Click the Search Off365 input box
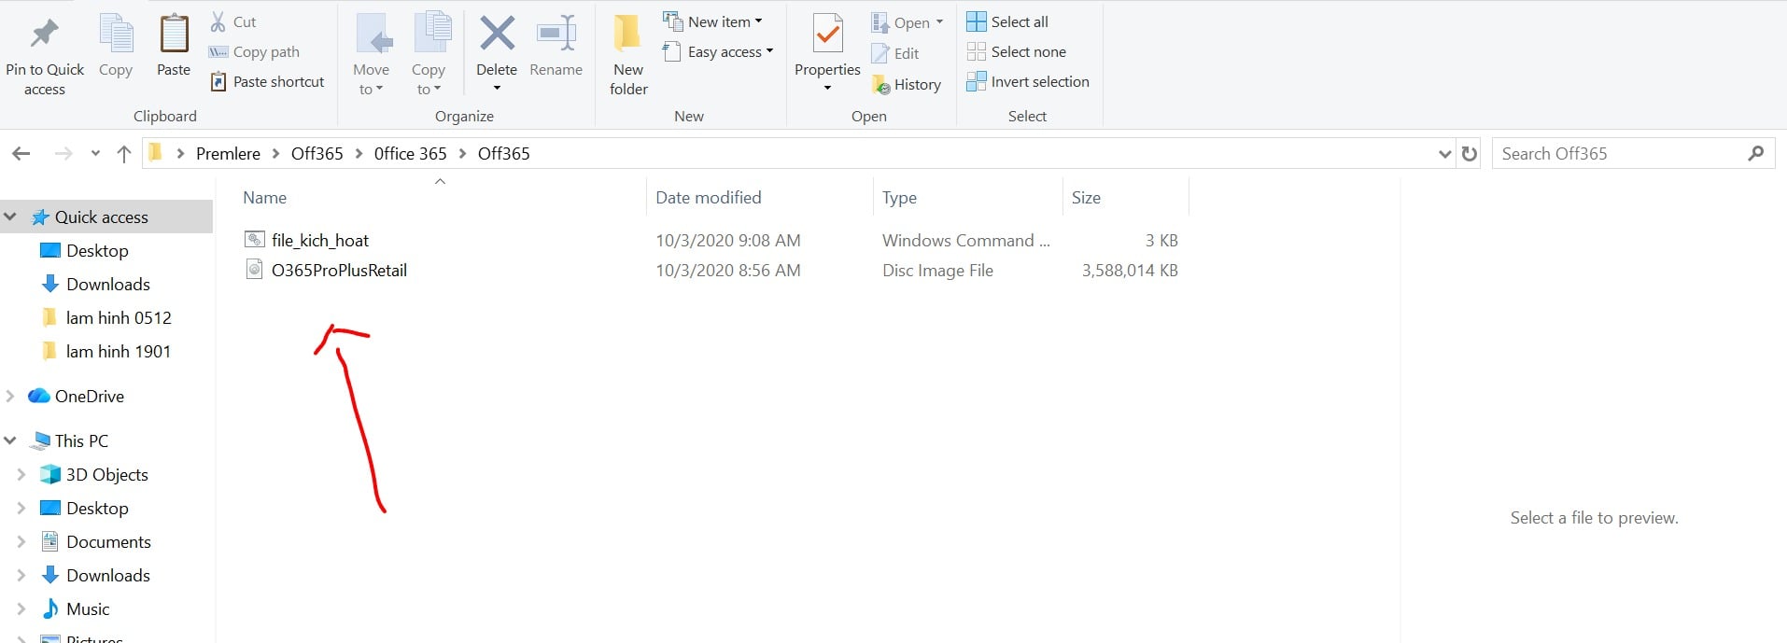The width and height of the screenshot is (1787, 643). (x=1620, y=154)
